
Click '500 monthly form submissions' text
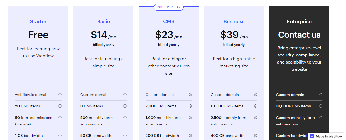96,121
